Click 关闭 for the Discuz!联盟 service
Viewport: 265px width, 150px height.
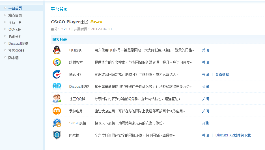(x=206, y=87)
